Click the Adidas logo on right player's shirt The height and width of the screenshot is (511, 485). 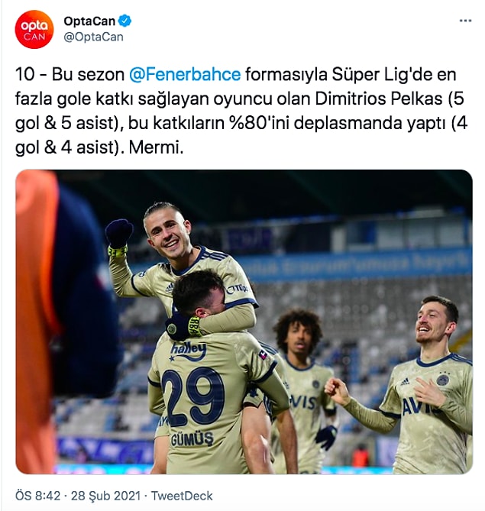(405, 381)
